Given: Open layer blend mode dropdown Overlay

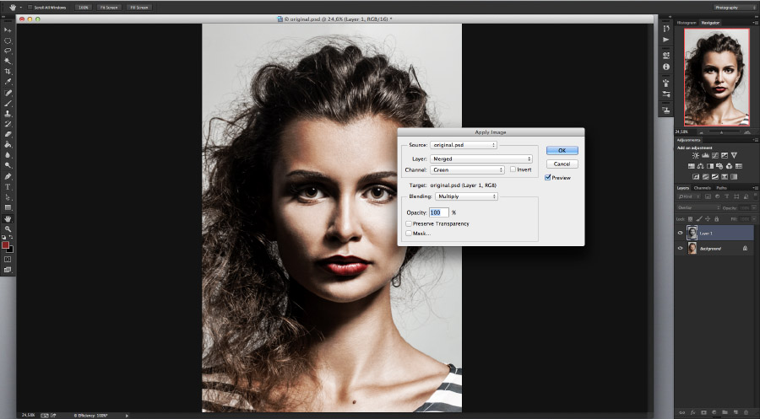Looking at the screenshot, I should coord(698,207).
